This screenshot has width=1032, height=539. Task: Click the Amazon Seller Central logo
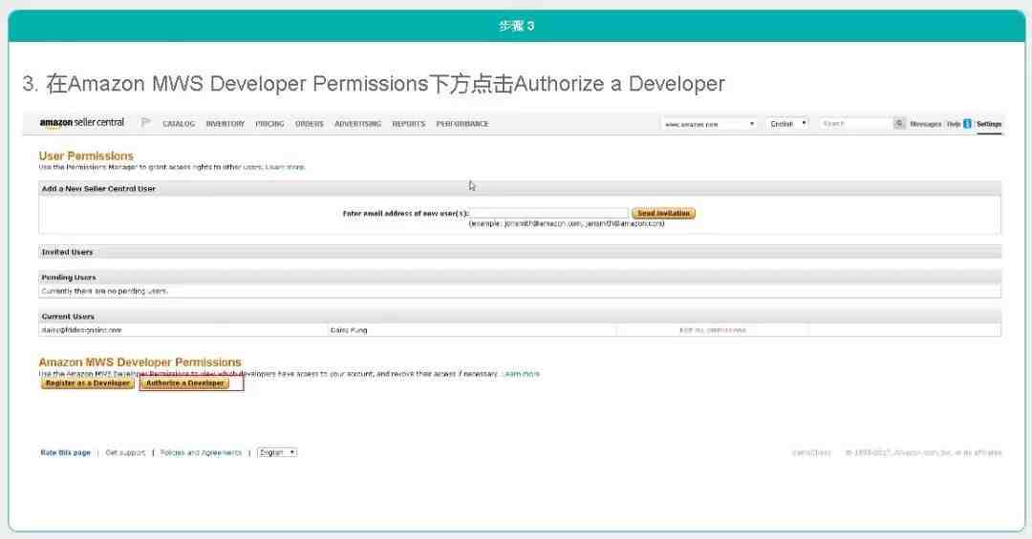point(81,122)
